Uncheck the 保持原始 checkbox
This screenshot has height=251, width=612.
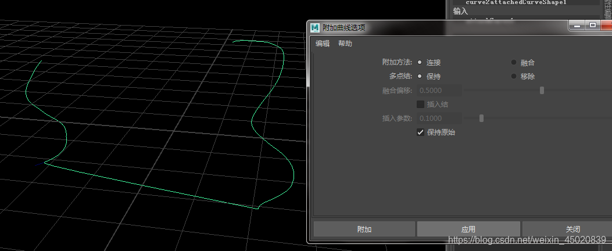click(x=420, y=132)
